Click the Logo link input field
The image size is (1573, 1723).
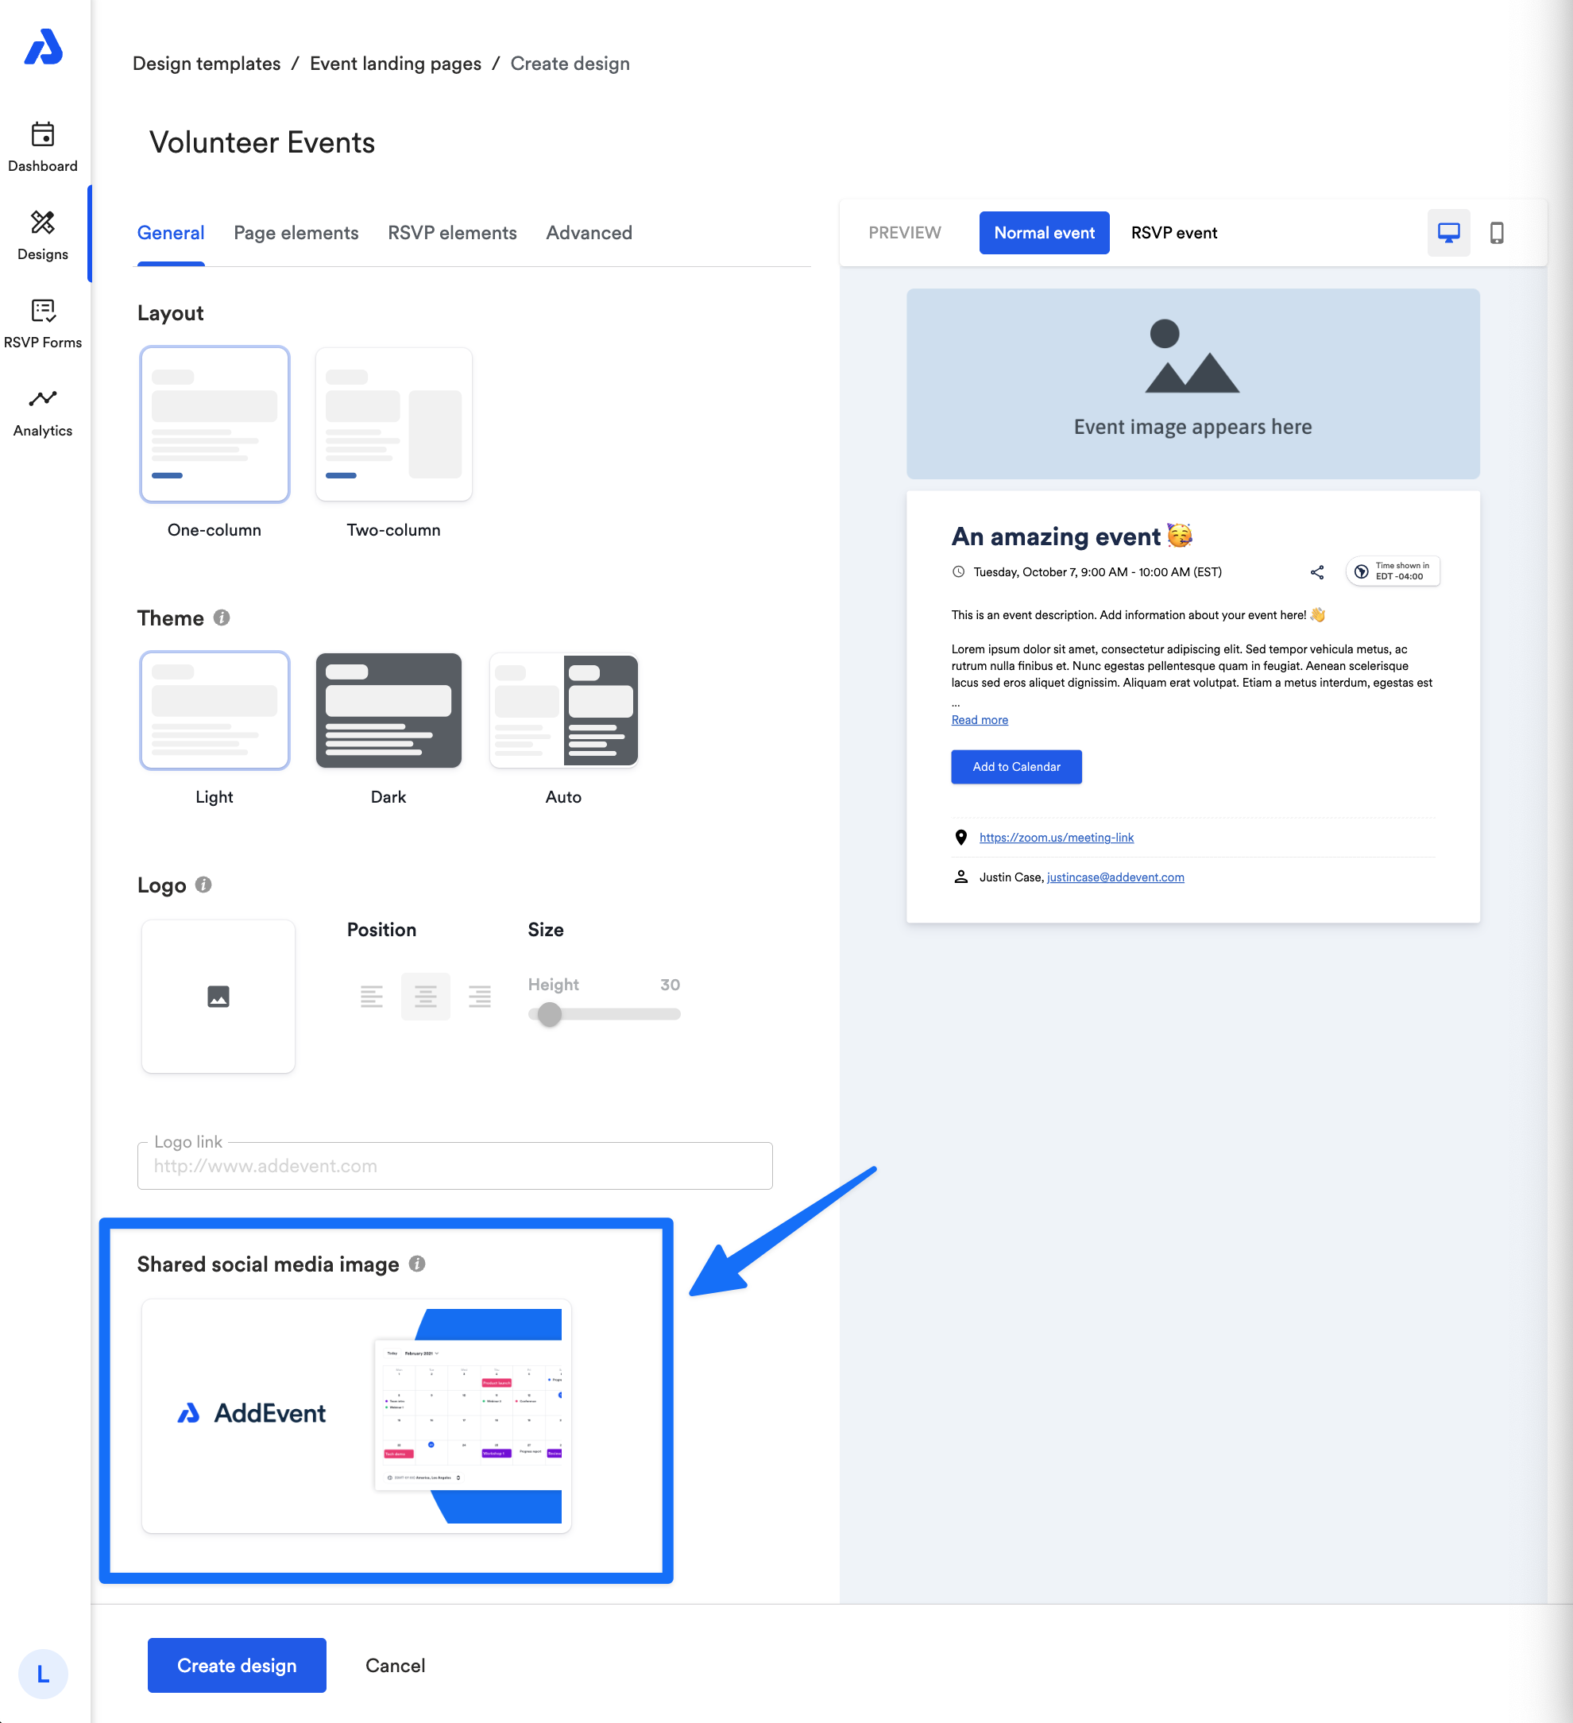click(454, 1166)
